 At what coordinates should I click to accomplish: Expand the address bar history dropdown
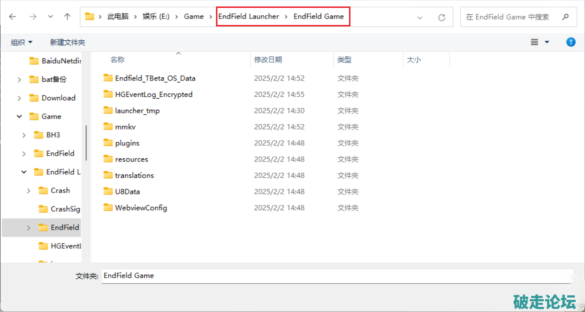point(420,17)
